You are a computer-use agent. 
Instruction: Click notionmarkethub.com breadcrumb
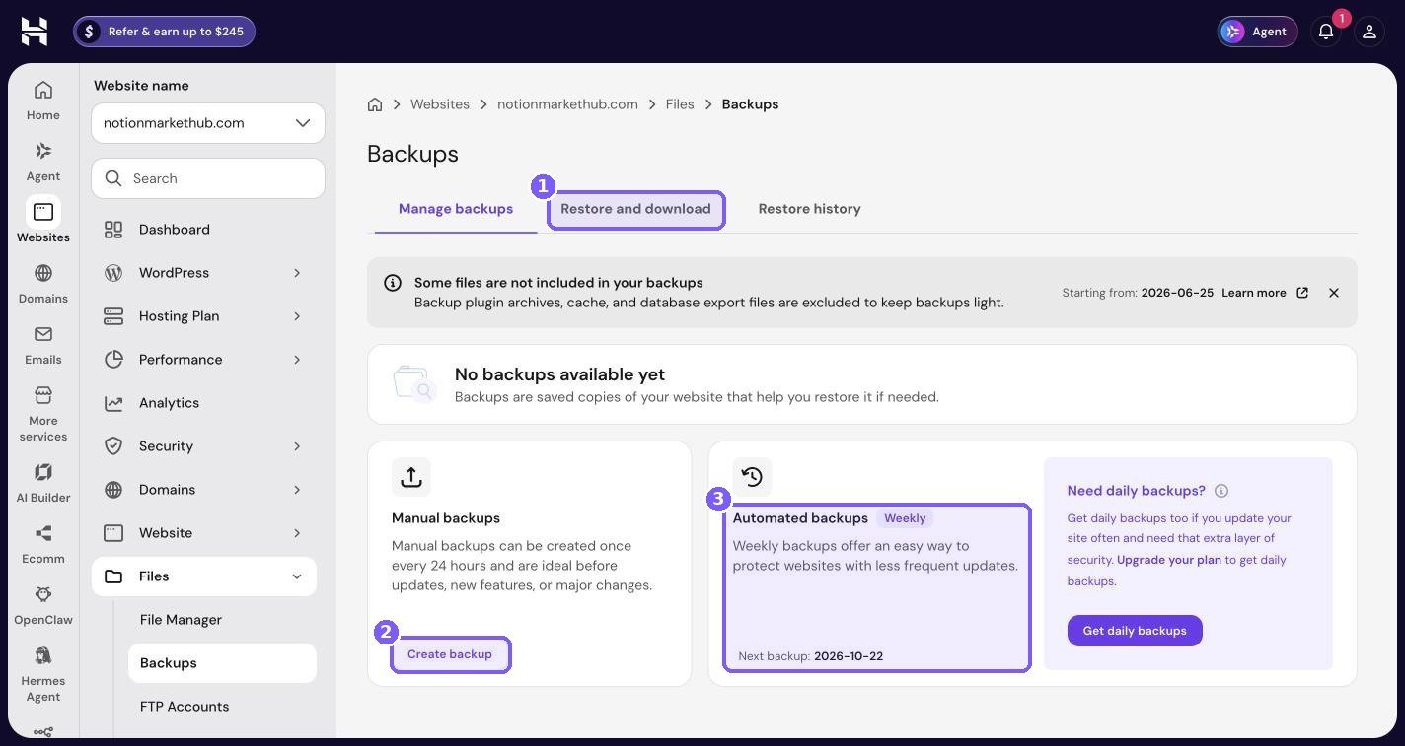tap(567, 104)
